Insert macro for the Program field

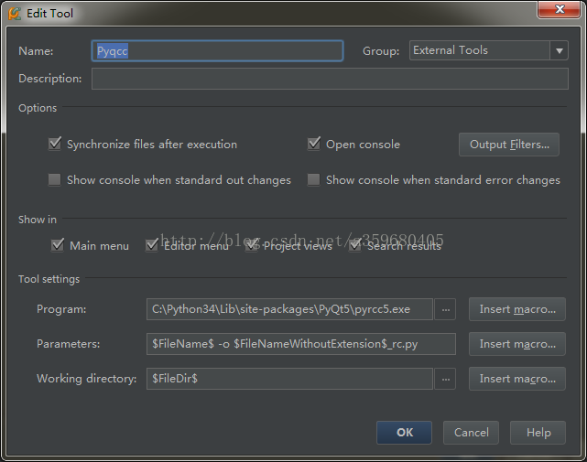[x=517, y=309]
